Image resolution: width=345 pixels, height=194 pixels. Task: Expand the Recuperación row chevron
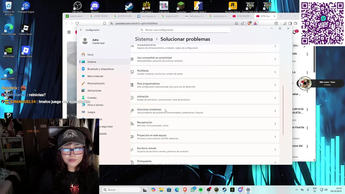(x=275, y=124)
